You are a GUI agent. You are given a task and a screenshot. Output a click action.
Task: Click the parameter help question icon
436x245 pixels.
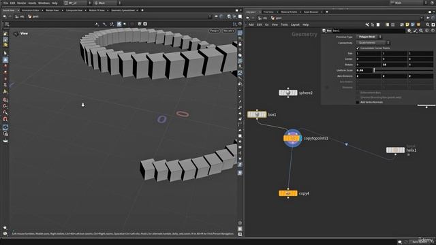[433, 31]
